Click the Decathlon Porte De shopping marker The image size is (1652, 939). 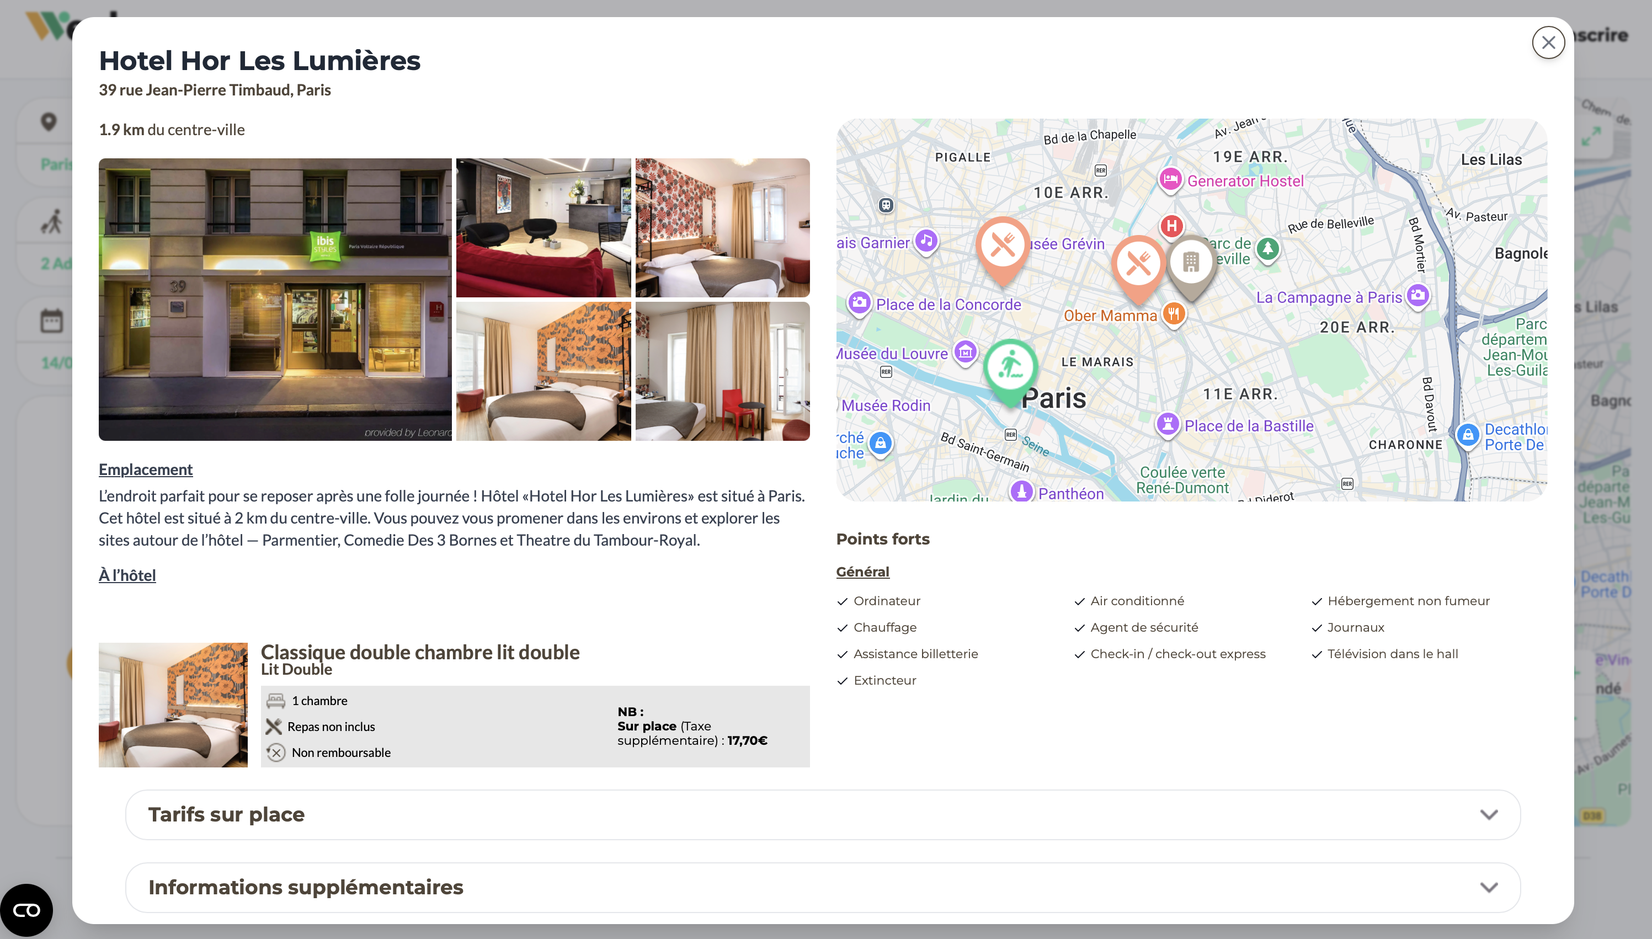(1468, 435)
